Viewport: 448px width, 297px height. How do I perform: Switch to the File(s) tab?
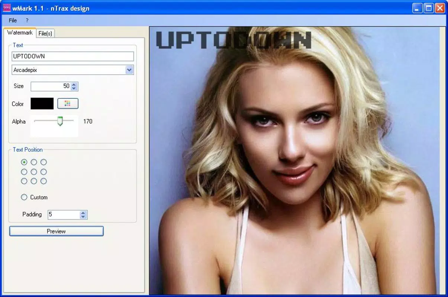point(45,33)
